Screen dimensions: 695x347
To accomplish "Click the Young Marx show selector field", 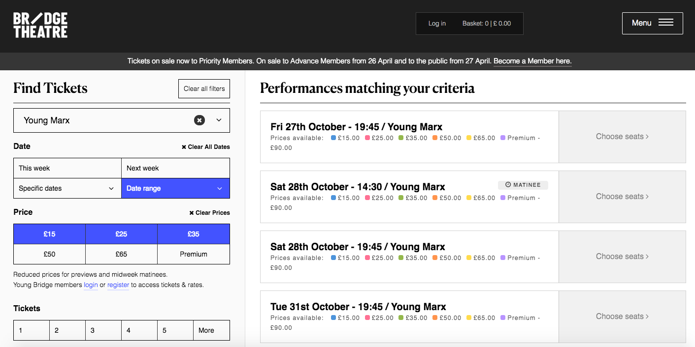I will pyautogui.click(x=122, y=120).
